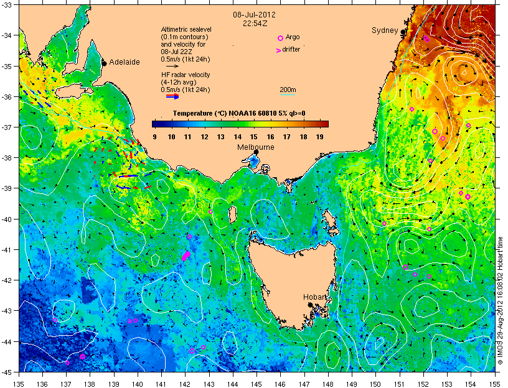Click the 'Argo' legend label
508x388 pixels.
(x=293, y=37)
